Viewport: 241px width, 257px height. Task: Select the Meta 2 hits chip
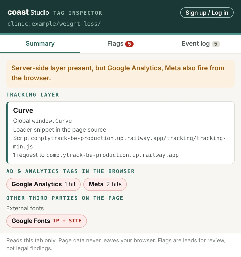click(x=105, y=184)
